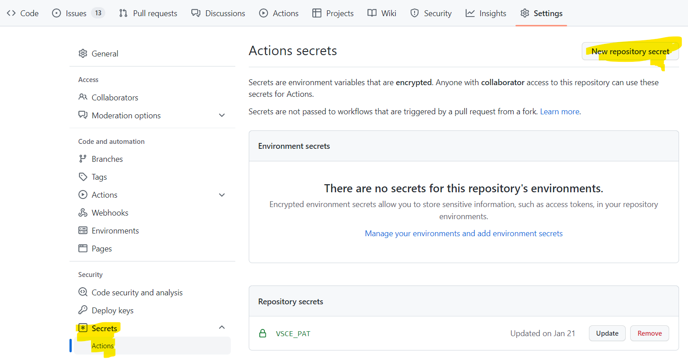
Task: Click the Wiki book icon
Action: pos(372,13)
